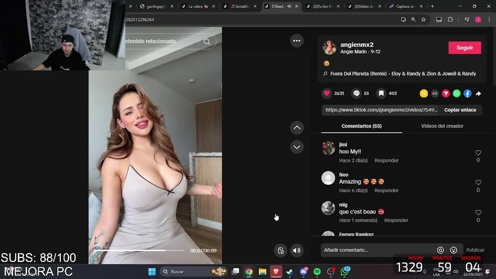Screen dimensions: 496x279
Task: Open Windows Start menu
Action: (x=152, y=272)
